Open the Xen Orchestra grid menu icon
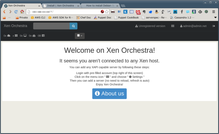 [173, 26]
